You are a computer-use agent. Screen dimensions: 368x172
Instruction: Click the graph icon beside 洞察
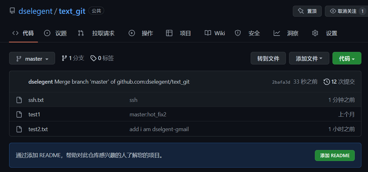277,33
